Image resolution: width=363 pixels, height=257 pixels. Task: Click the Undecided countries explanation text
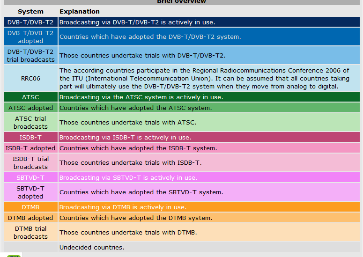pos(92,248)
